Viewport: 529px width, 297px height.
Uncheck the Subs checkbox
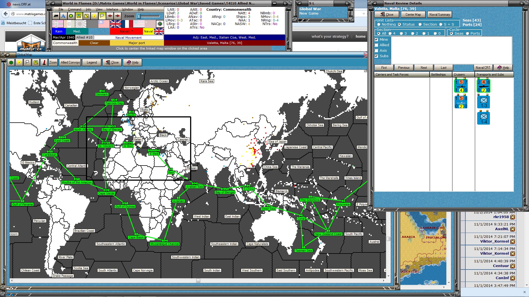(376, 56)
